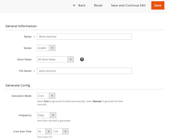
Task: Open the Frequency dropdown arrow
Action: pyautogui.click(x=53, y=115)
